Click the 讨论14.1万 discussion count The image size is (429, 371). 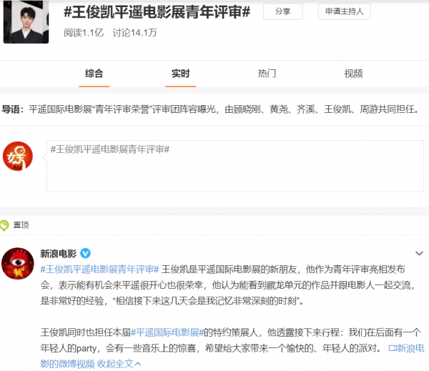tap(134, 33)
